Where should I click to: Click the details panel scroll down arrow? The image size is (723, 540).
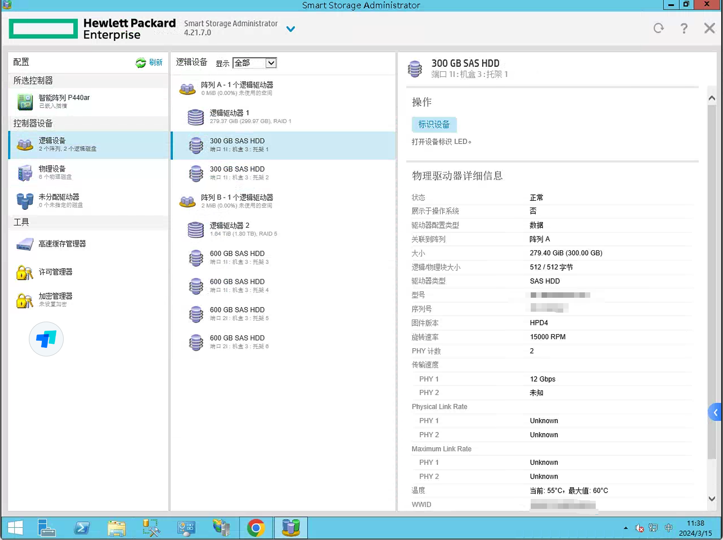(x=712, y=499)
